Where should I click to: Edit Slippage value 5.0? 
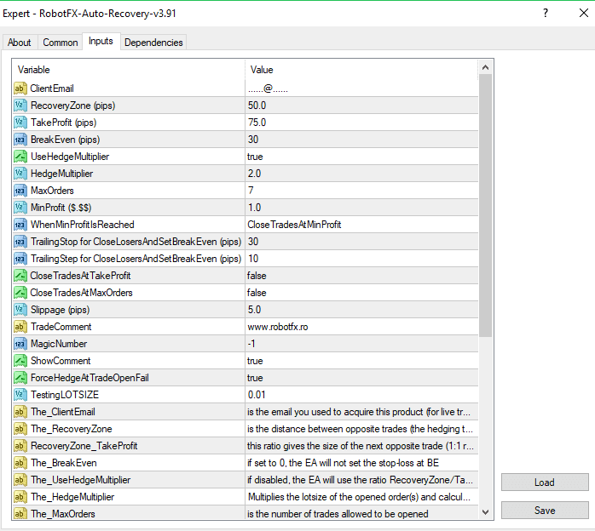[361, 310]
